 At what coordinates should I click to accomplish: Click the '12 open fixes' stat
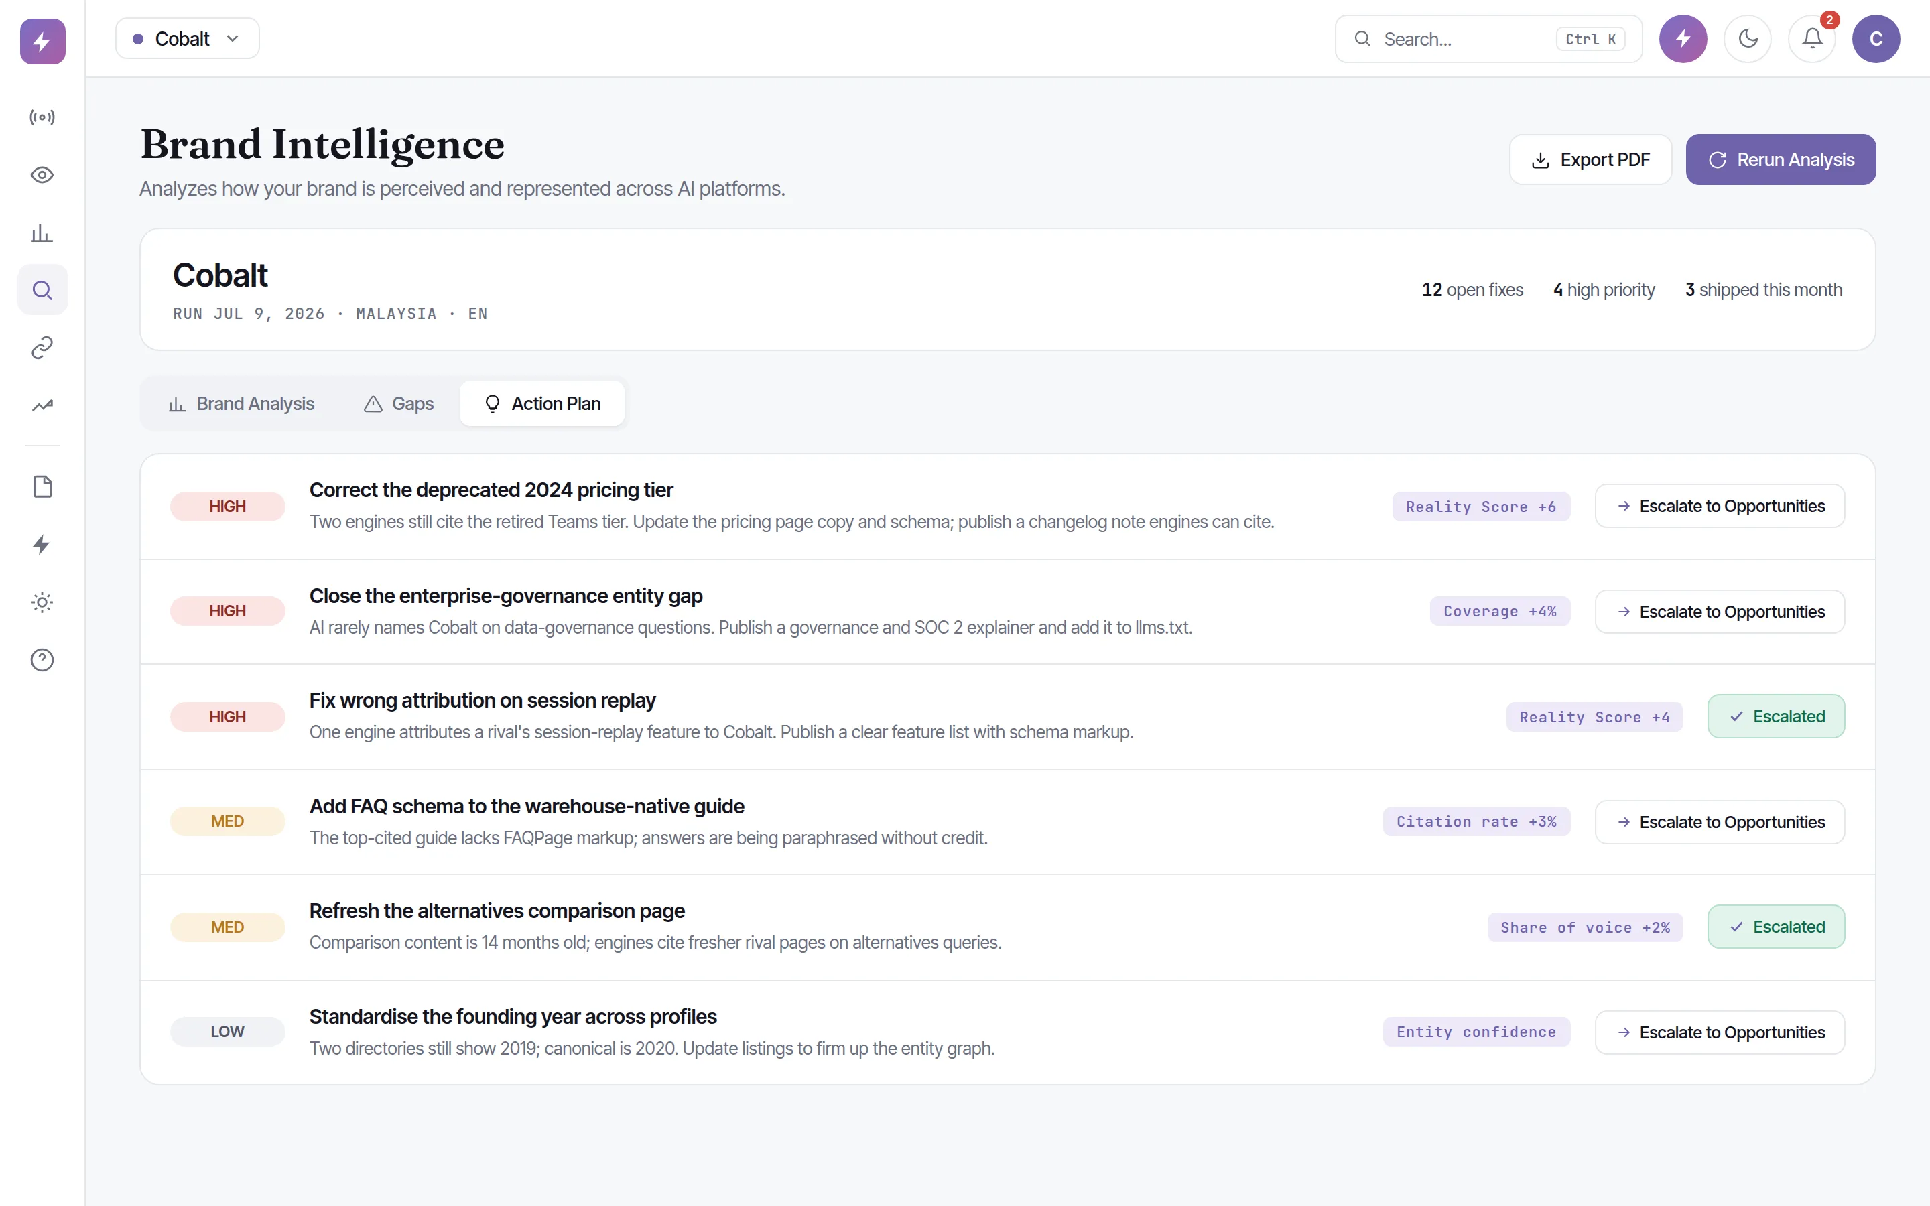click(x=1472, y=289)
